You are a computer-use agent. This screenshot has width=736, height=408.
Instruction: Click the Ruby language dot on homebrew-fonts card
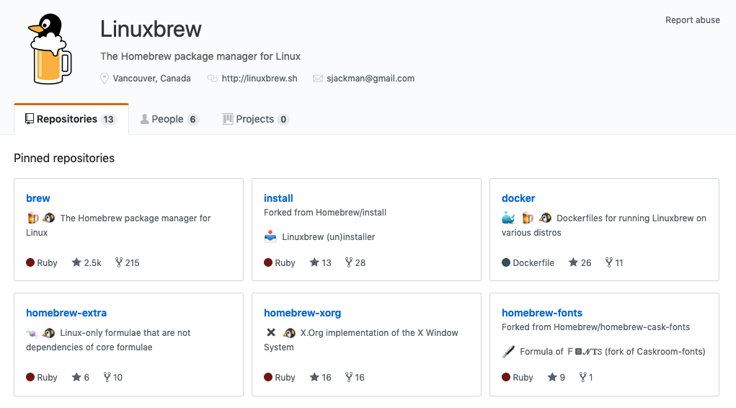[506, 377]
